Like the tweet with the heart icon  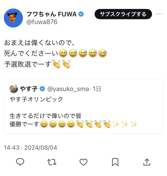[83, 162]
